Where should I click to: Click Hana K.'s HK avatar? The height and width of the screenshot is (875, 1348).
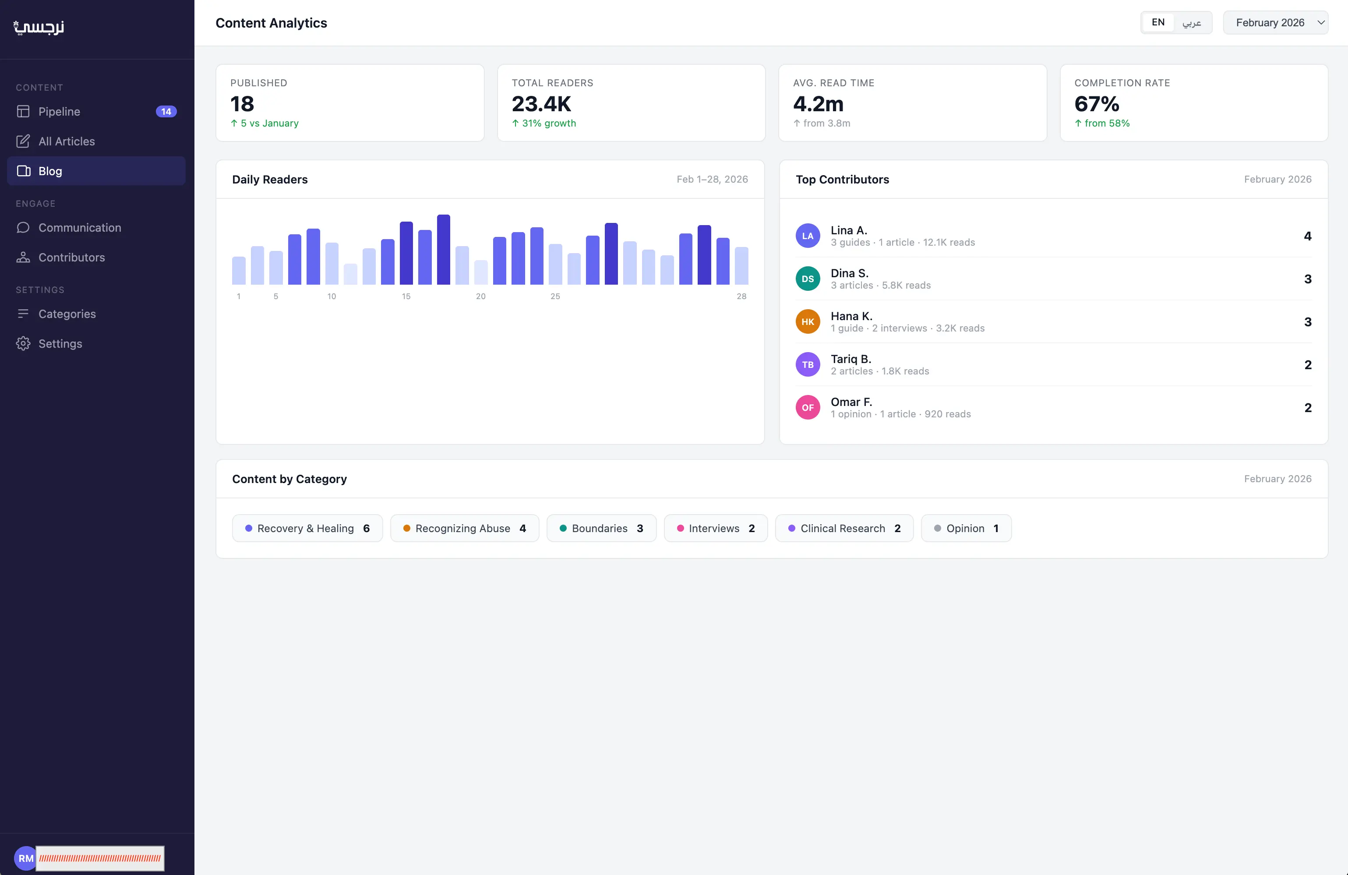coord(808,322)
